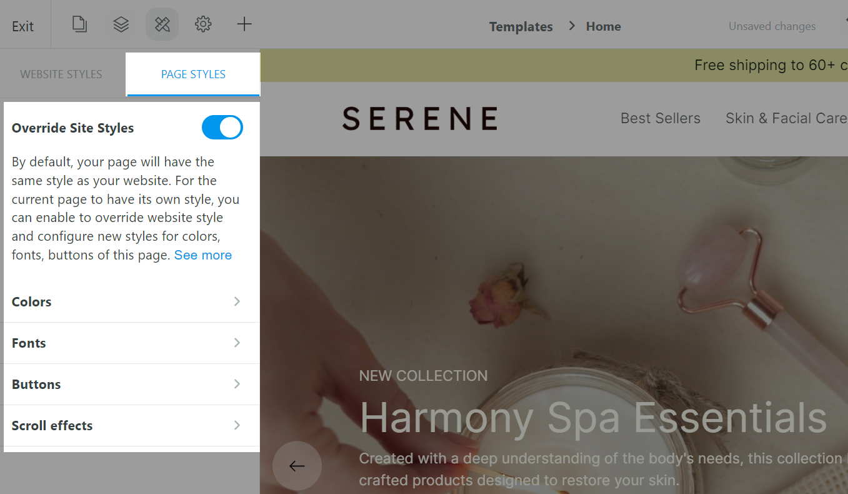This screenshot has height=494, width=848.
Task: Open the Best Sellers menu item
Action: 661,118
